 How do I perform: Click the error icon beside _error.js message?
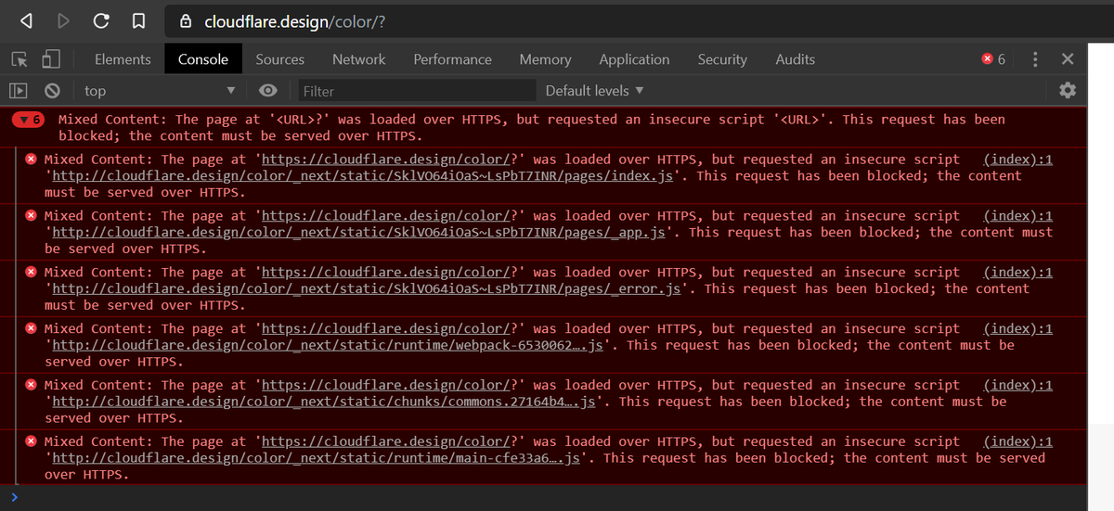tap(32, 273)
